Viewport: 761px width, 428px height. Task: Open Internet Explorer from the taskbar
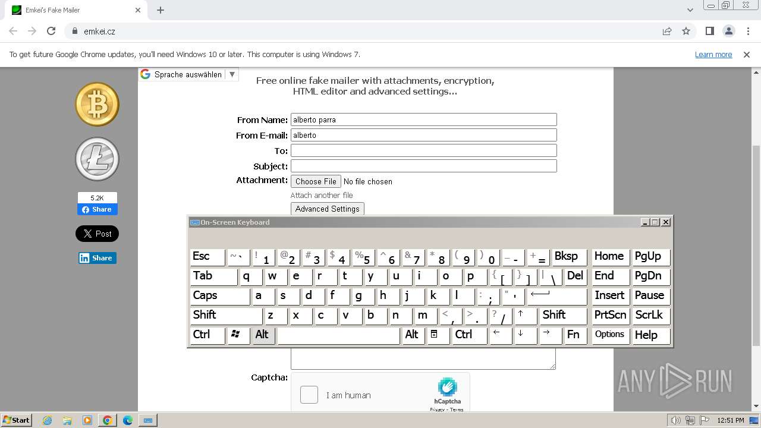point(47,420)
